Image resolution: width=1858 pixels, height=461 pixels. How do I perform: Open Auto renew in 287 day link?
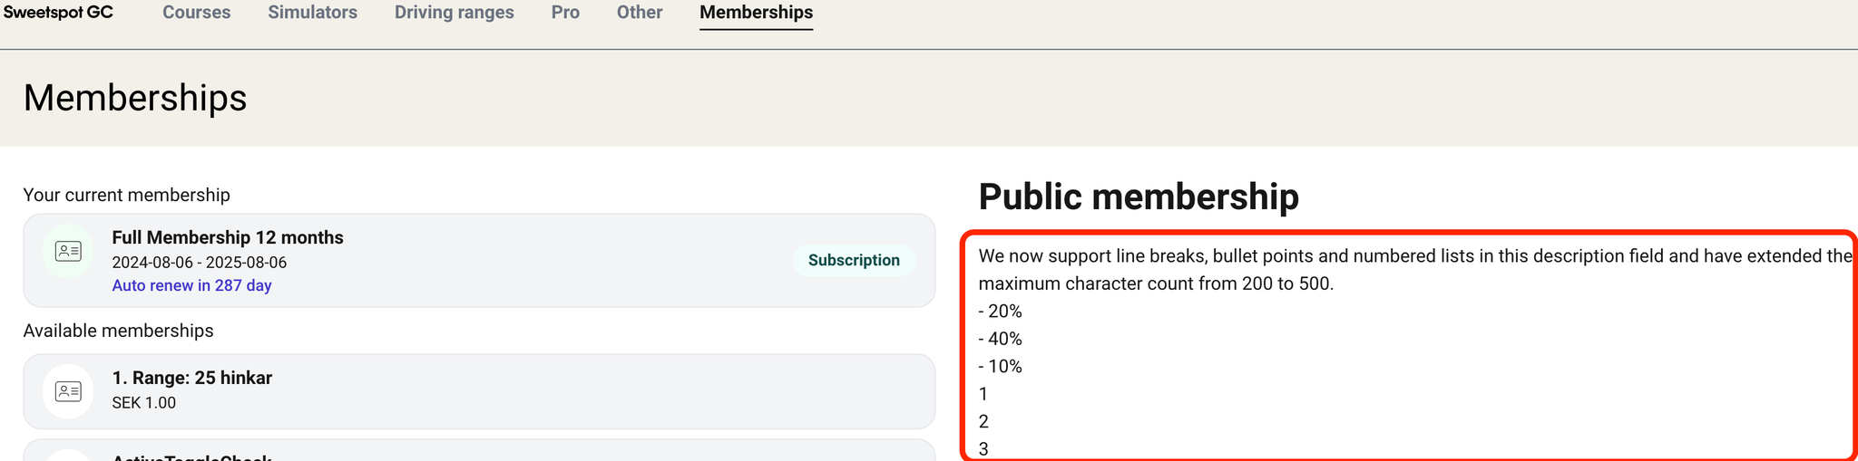pyautogui.click(x=191, y=285)
